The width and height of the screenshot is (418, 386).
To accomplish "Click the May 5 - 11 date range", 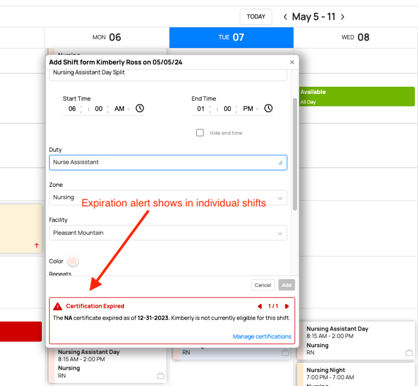I will [x=313, y=17].
